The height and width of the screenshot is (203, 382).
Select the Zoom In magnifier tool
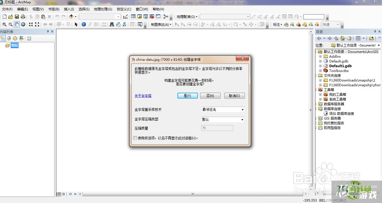[x=4, y=24]
